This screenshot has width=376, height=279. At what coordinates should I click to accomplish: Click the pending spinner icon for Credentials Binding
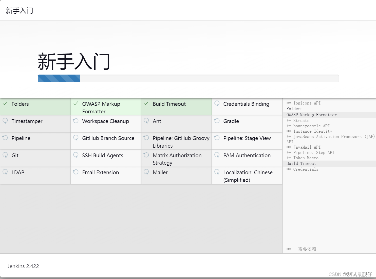(x=217, y=103)
